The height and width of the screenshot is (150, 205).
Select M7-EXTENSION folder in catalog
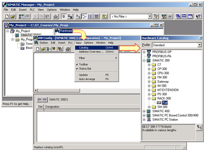[168, 90]
